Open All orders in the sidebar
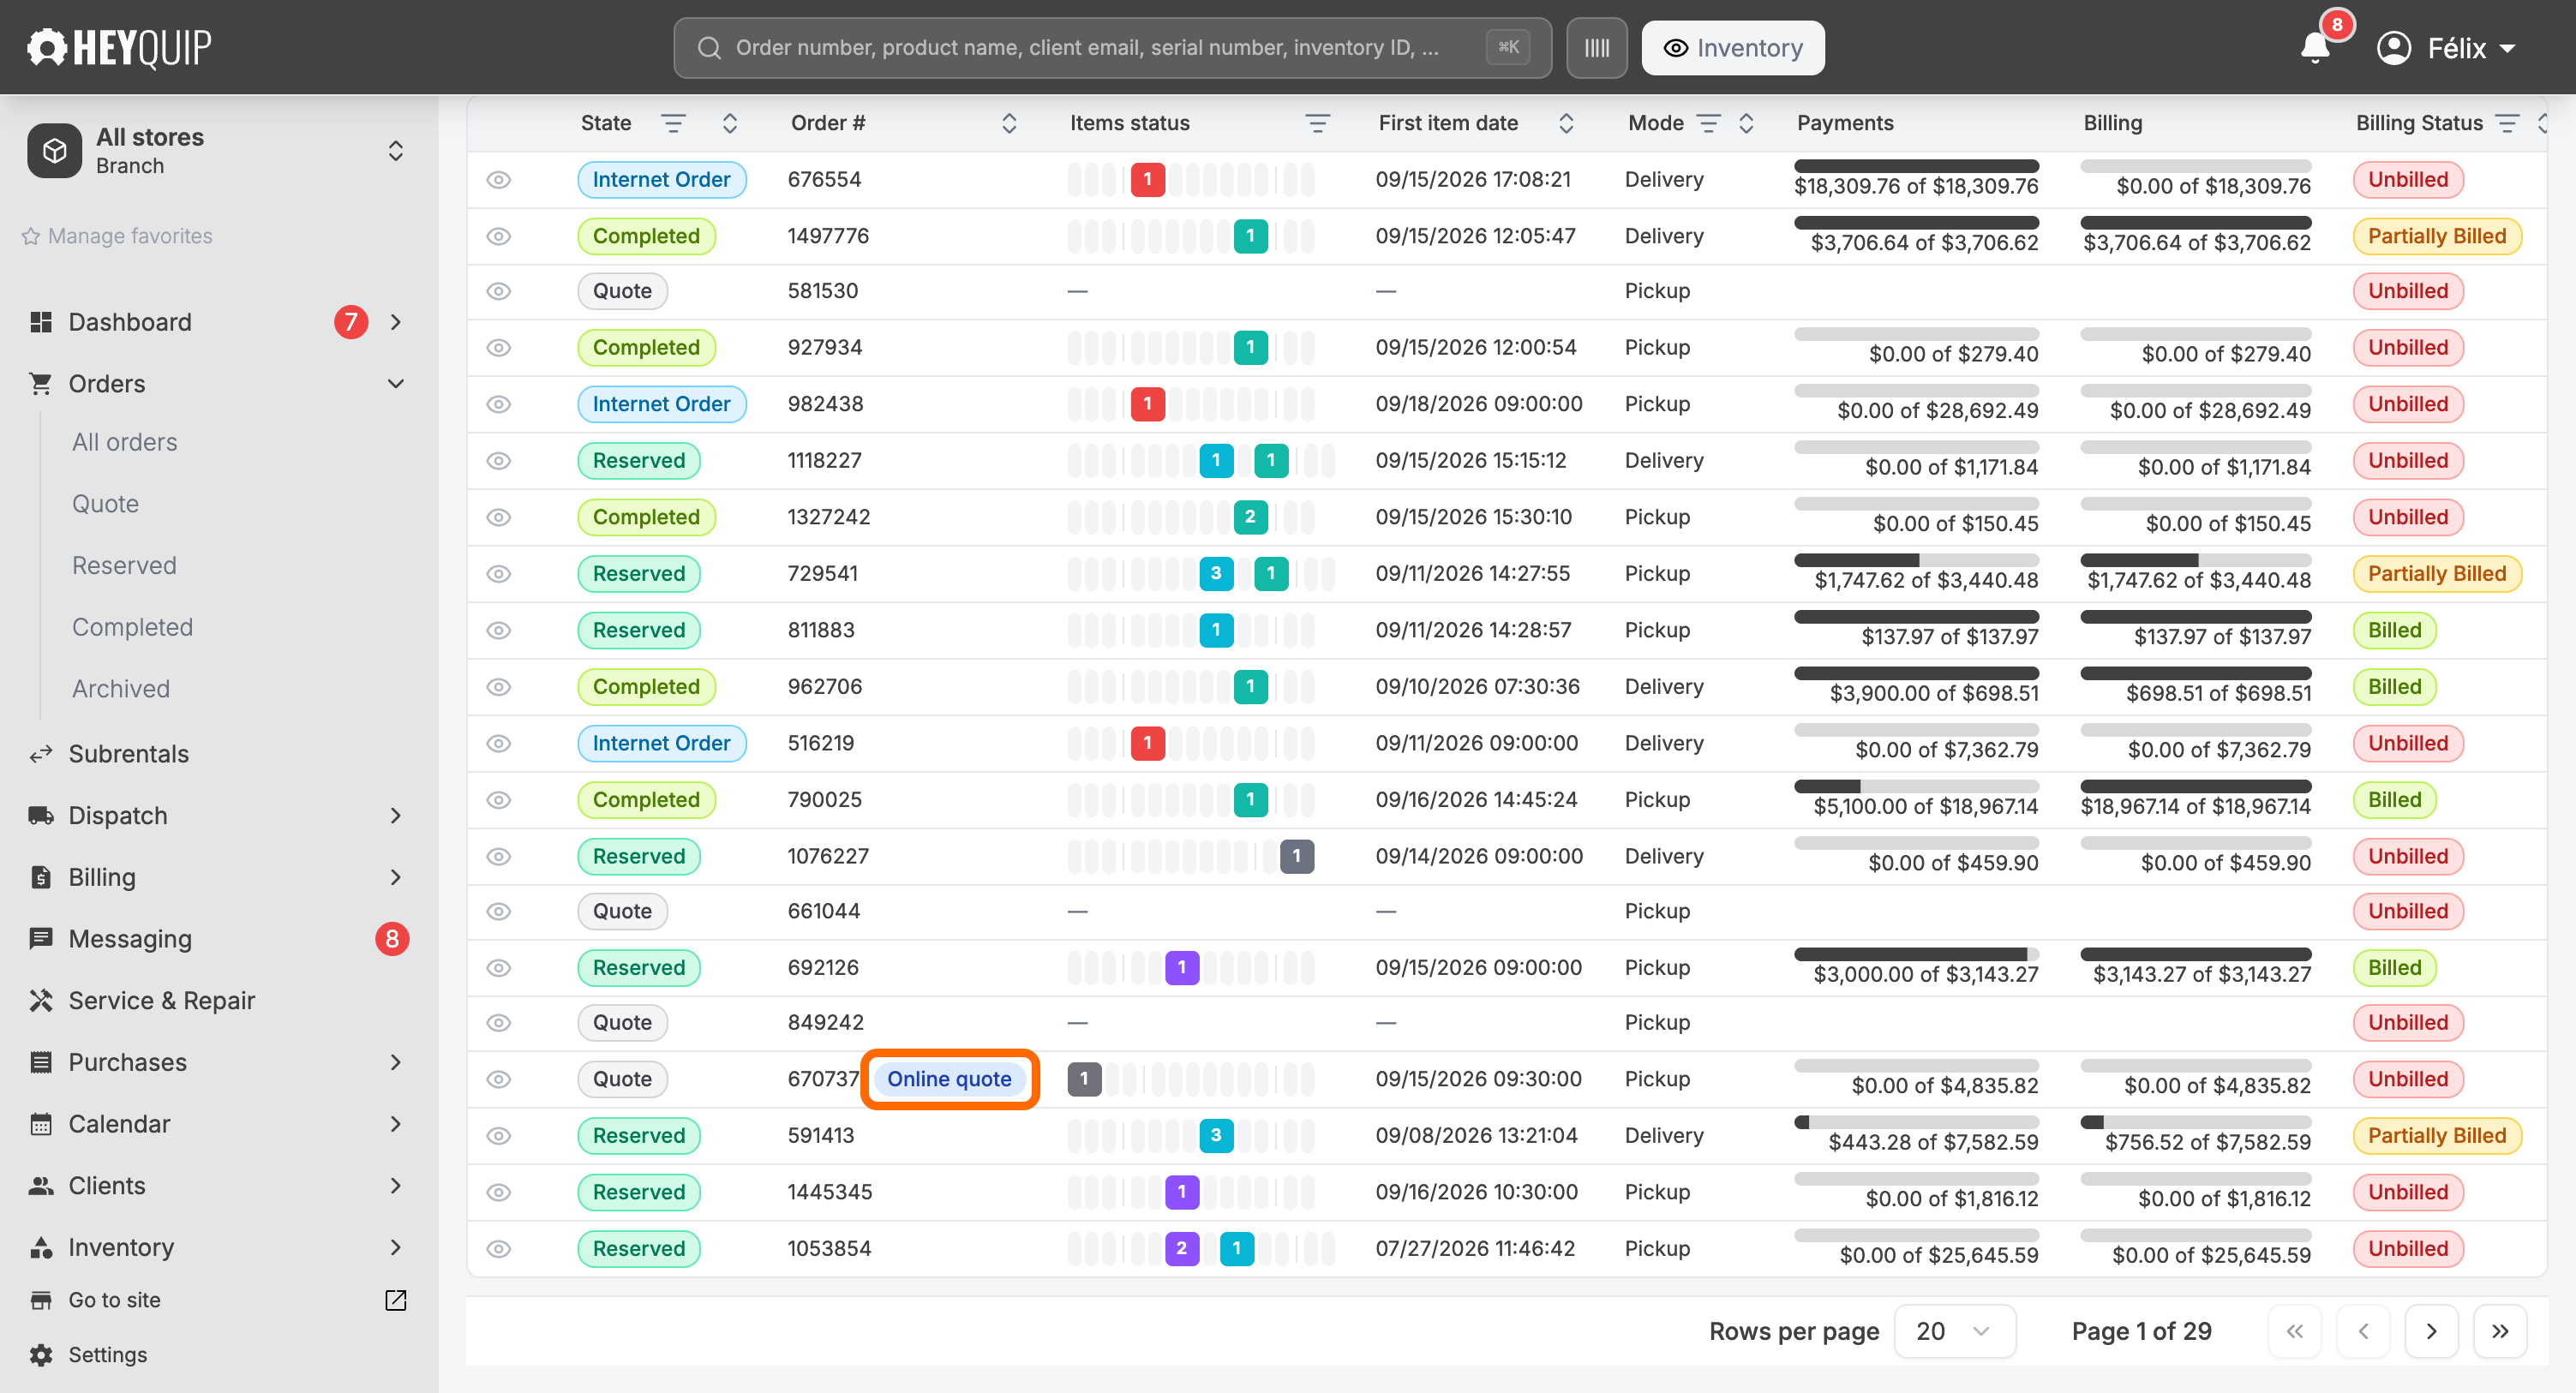This screenshot has width=2576, height=1393. point(124,442)
